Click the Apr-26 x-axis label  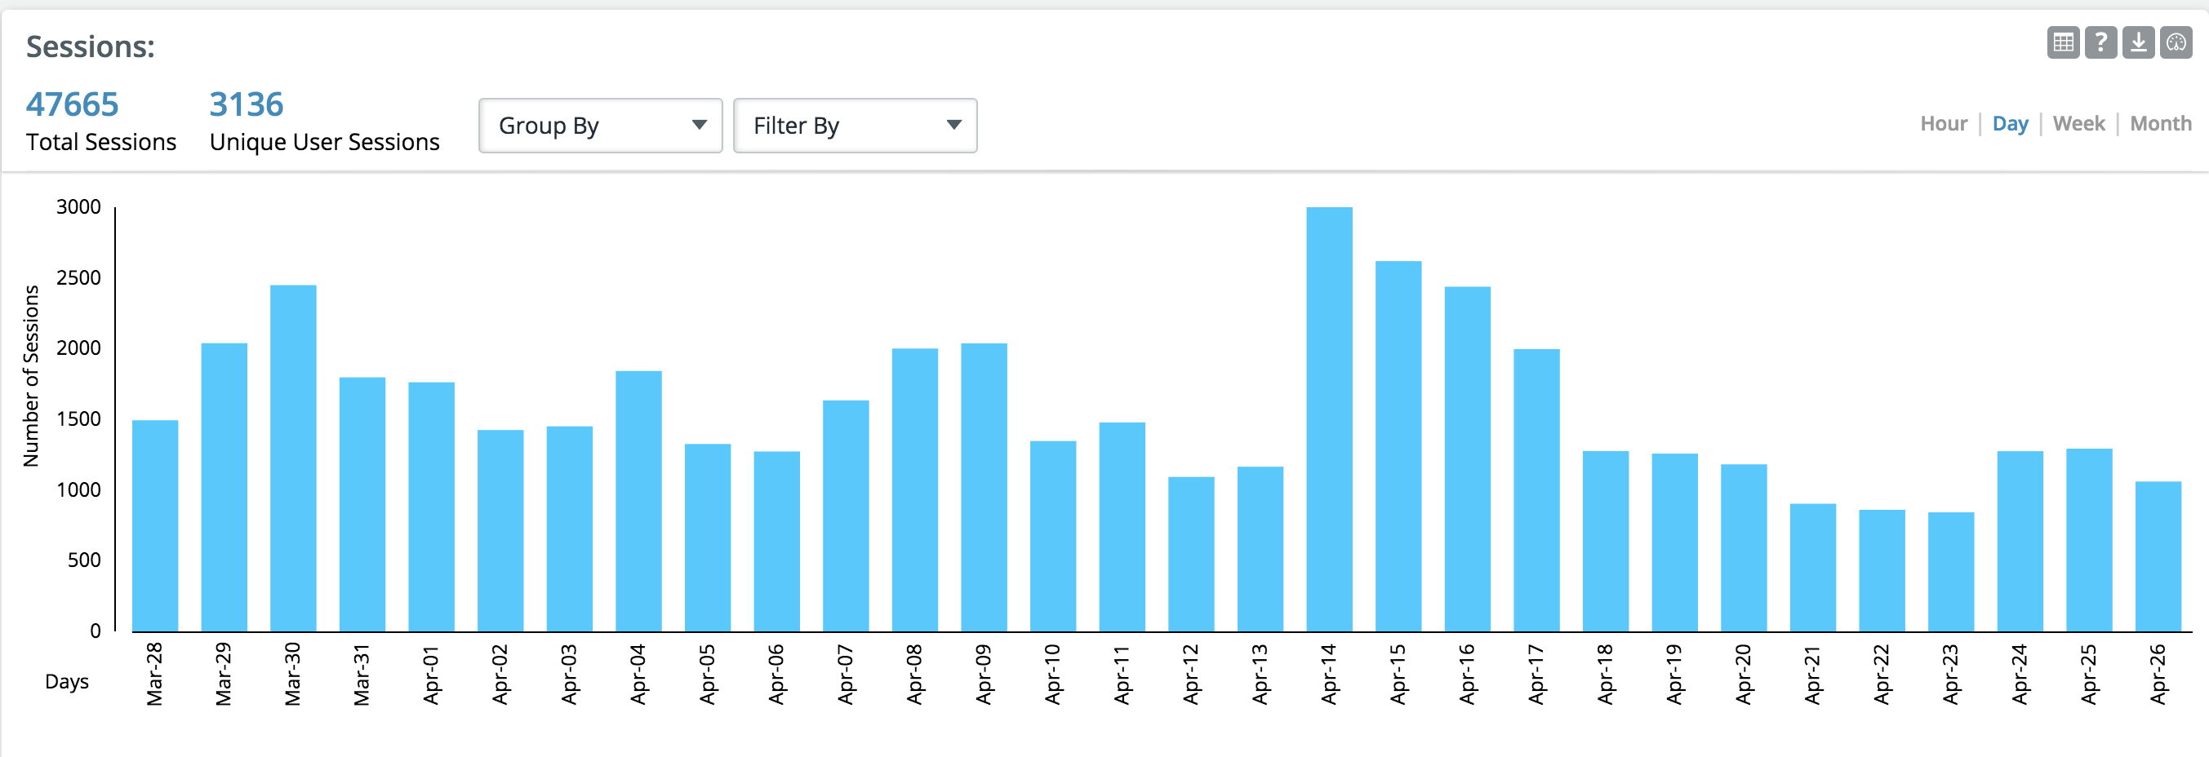[2158, 675]
